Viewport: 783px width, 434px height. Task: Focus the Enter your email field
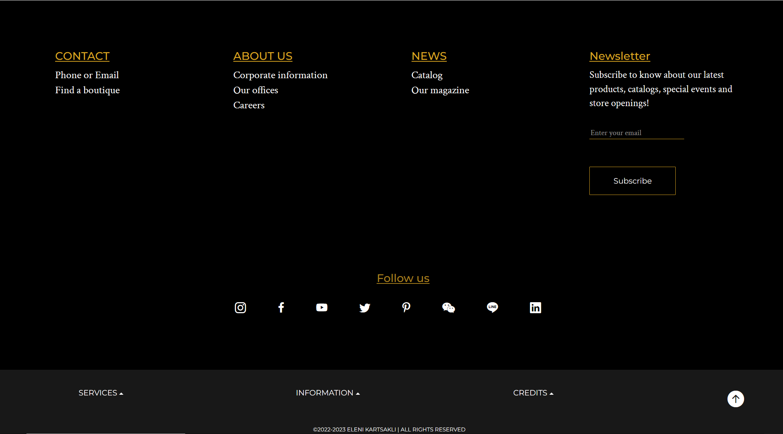[636, 133]
